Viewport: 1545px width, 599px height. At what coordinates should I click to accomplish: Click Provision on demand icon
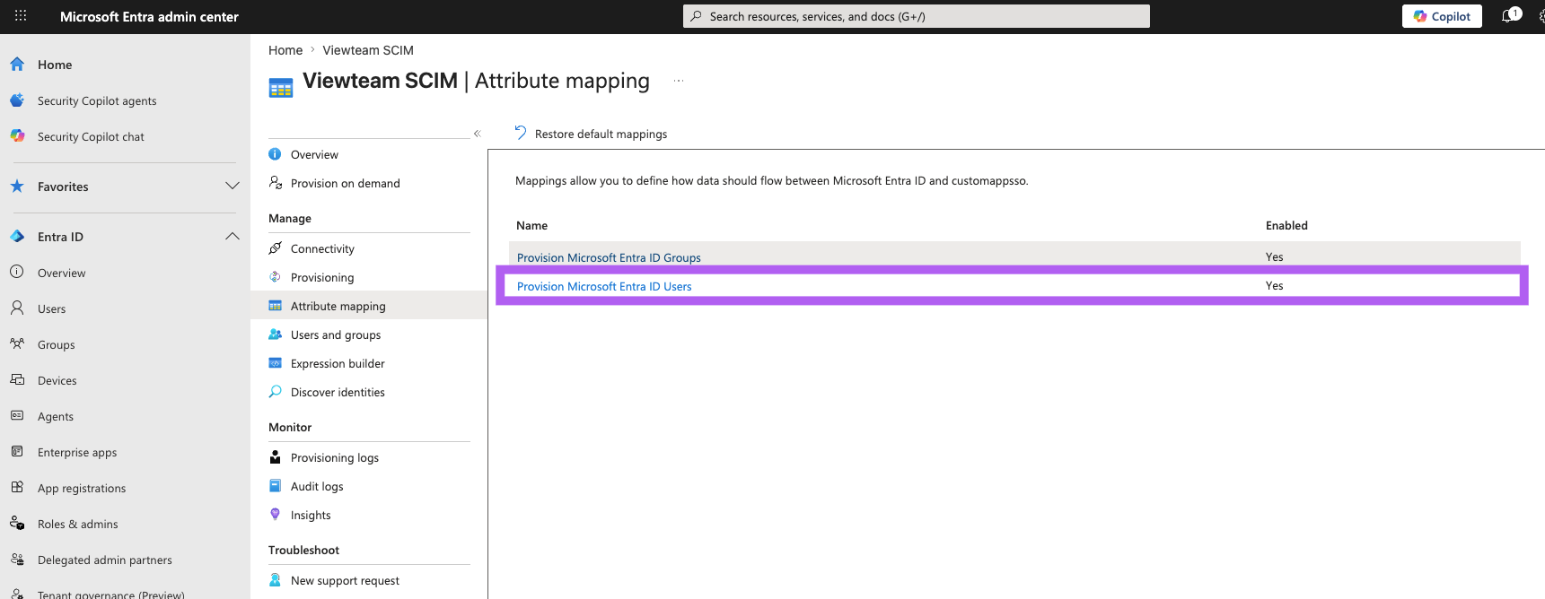click(275, 183)
